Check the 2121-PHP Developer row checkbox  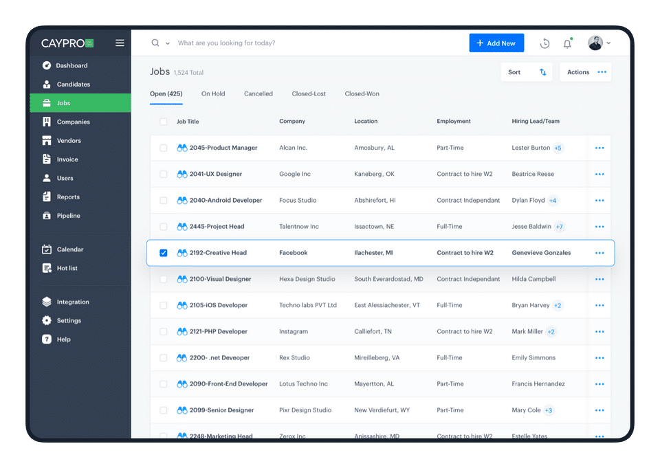(x=164, y=332)
